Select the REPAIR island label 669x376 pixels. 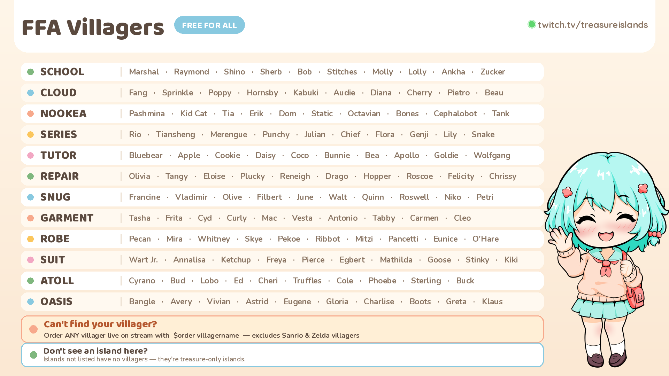(60, 176)
